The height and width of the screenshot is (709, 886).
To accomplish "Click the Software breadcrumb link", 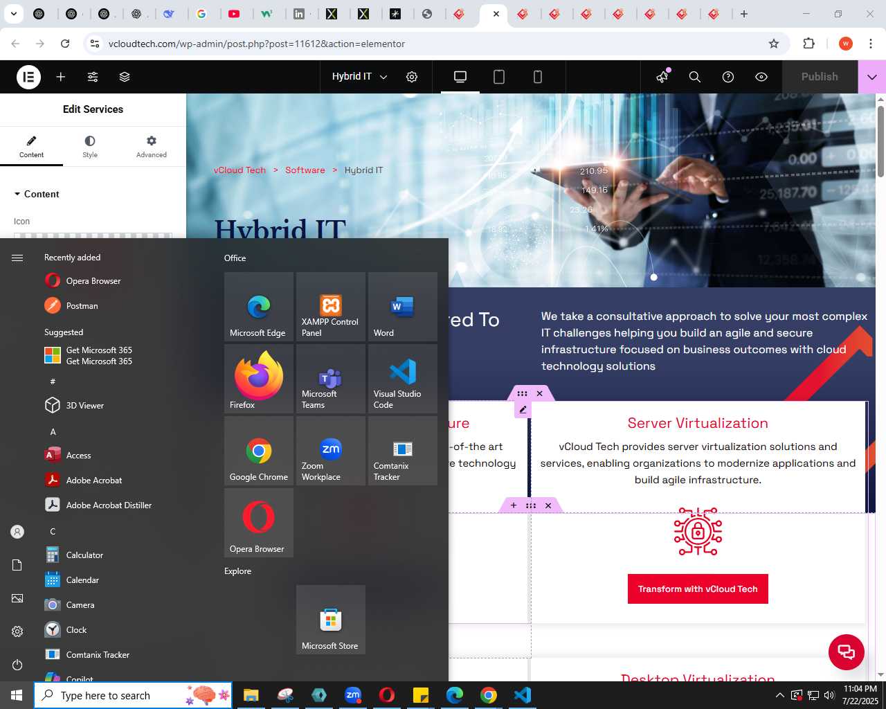I will [305, 170].
